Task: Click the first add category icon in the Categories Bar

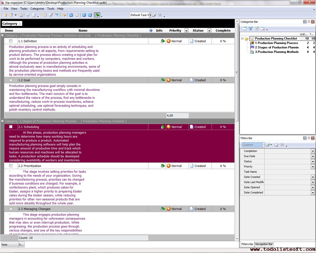Action: pyautogui.click(x=245, y=29)
